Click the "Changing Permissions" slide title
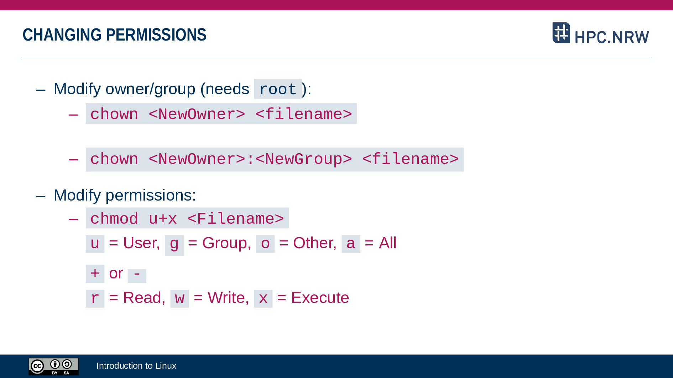673x378 pixels. point(114,35)
